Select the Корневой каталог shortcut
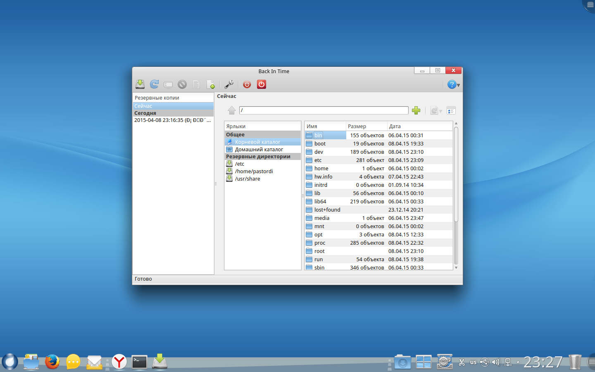Viewport: 595px width, 372px height. [257, 142]
